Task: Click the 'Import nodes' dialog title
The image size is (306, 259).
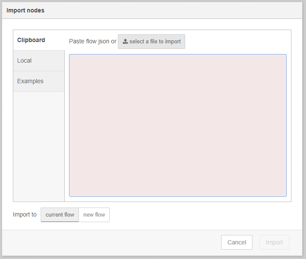Action: (25, 10)
